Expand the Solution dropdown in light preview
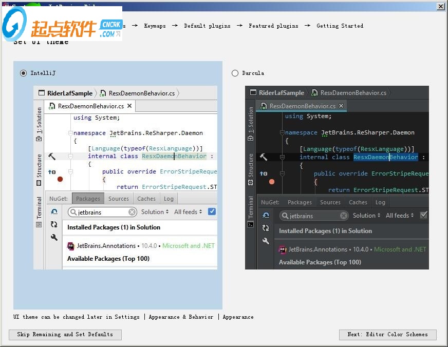Image resolution: width=448 pixels, height=347 pixels. 155,212
